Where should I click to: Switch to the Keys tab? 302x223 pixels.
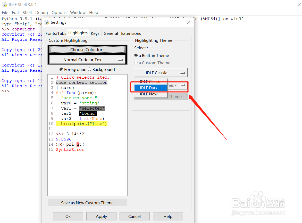pos(95,33)
